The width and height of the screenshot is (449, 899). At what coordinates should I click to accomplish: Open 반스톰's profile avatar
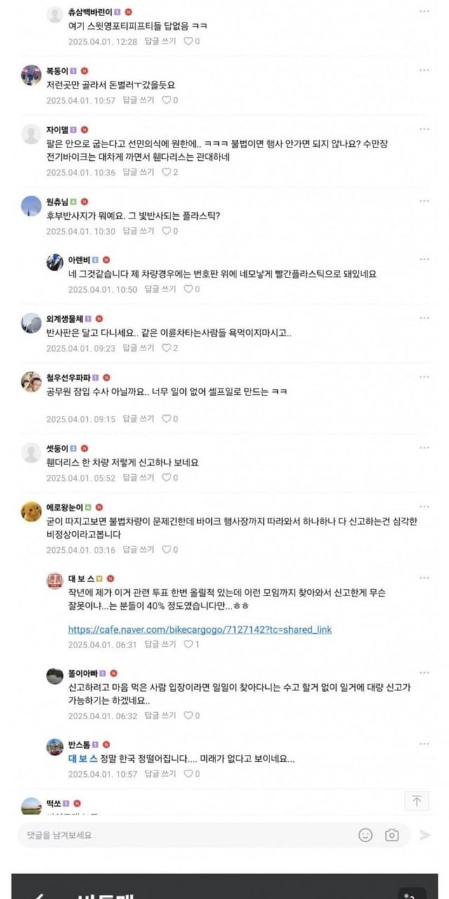[55, 747]
